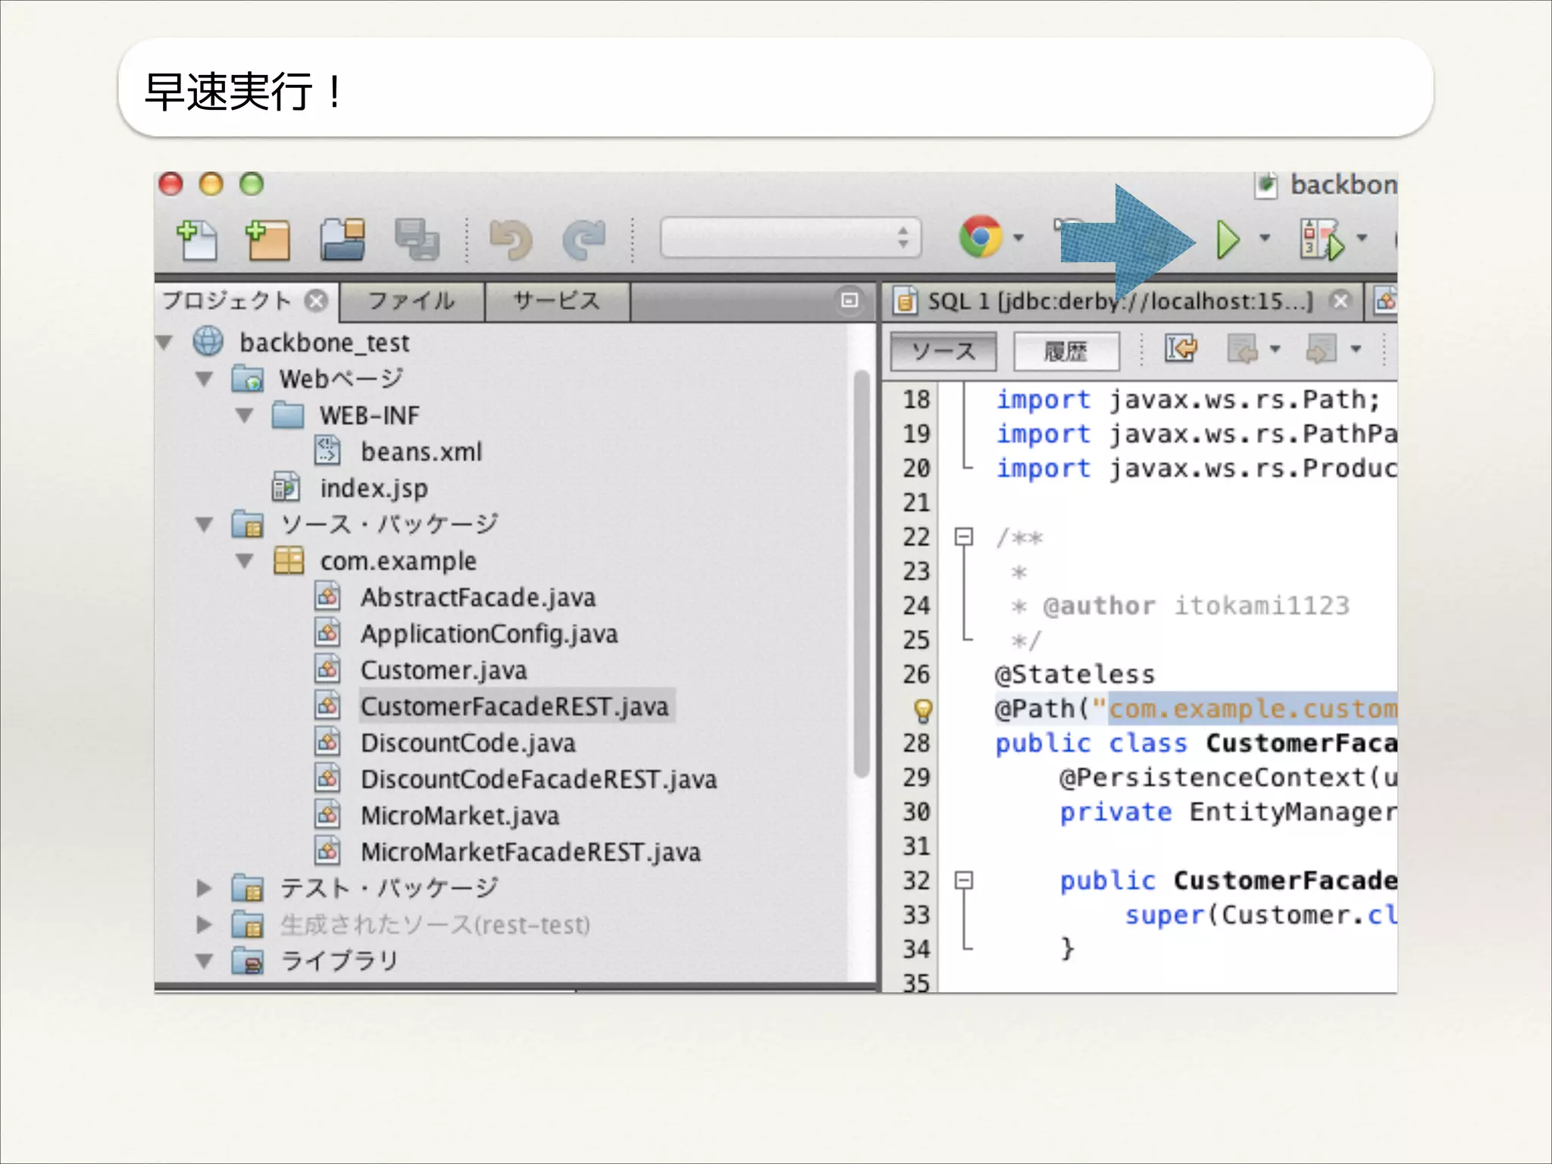Switch the editor to ソース view

click(x=943, y=352)
